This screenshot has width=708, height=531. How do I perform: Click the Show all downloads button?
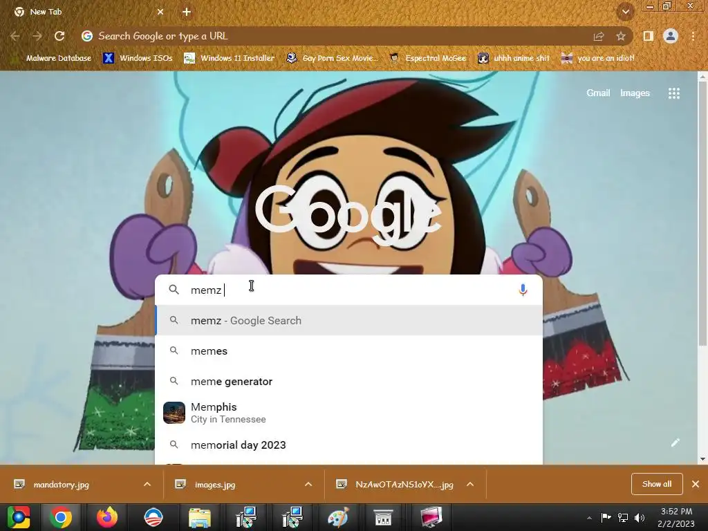coord(657,484)
